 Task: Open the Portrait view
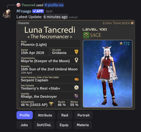click(x=83, y=115)
